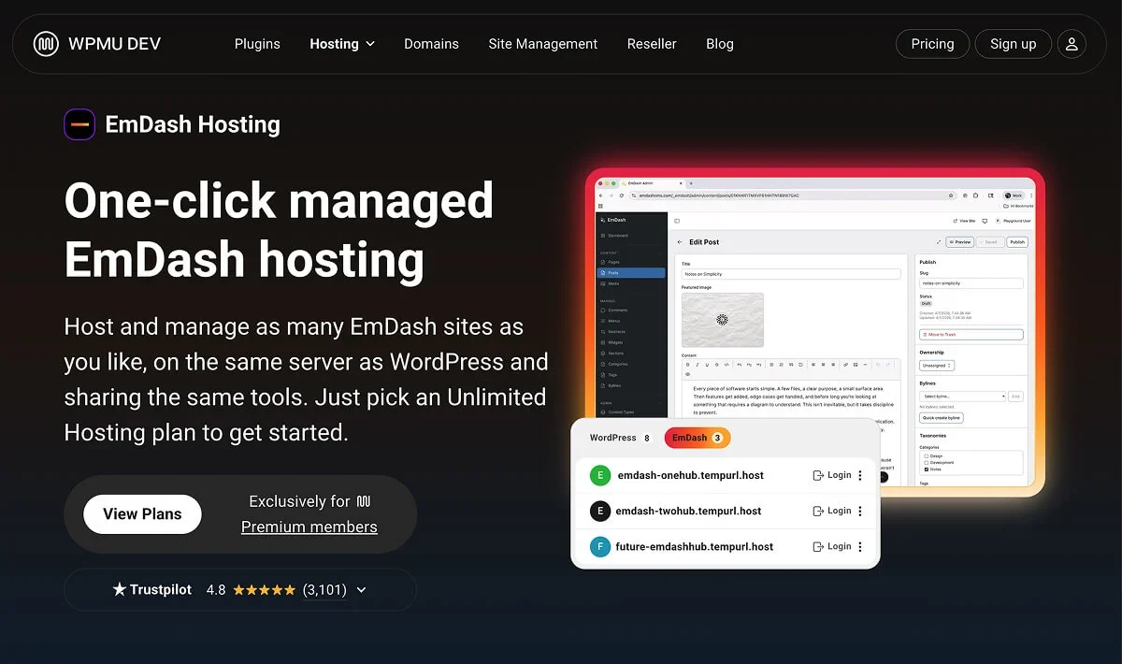This screenshot has width=1122, height=664.
Task: Visit the Blog nav item
Action: [x=720, y=44]
